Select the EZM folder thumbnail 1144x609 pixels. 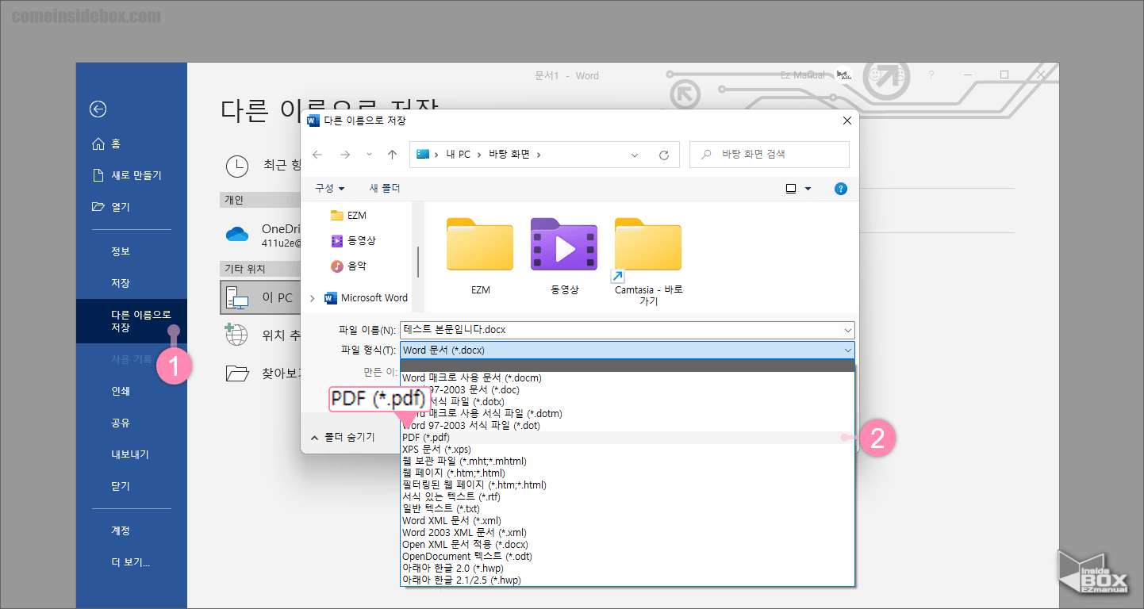[x=480, y=256]
